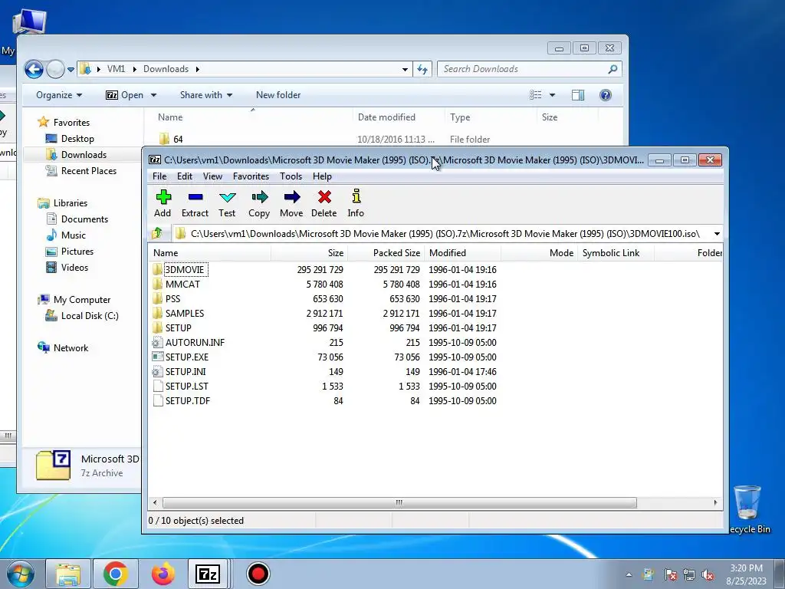Screen dimensions: 785x589
Task: Sort by the Size column header
Action: click(x=309, y=253)
